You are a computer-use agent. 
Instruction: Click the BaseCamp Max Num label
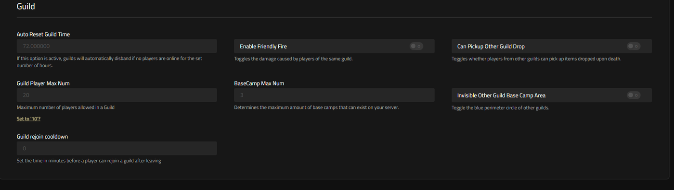(259, 83)
